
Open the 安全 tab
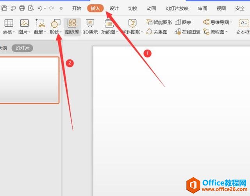click(x=240, y=8)
